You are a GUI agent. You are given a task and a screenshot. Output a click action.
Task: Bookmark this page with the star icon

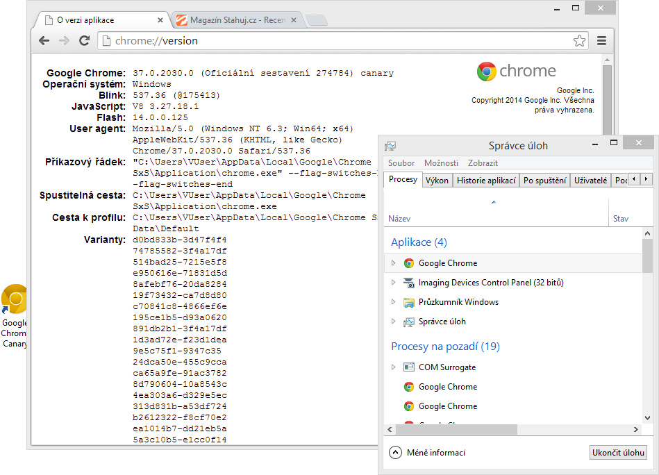click(580, 41)
